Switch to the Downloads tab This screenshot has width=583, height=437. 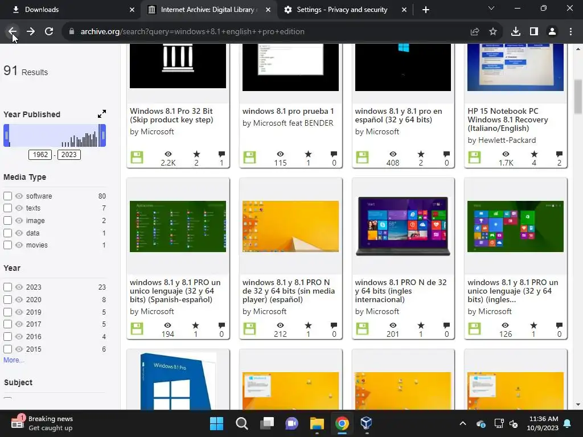(70, 10)
